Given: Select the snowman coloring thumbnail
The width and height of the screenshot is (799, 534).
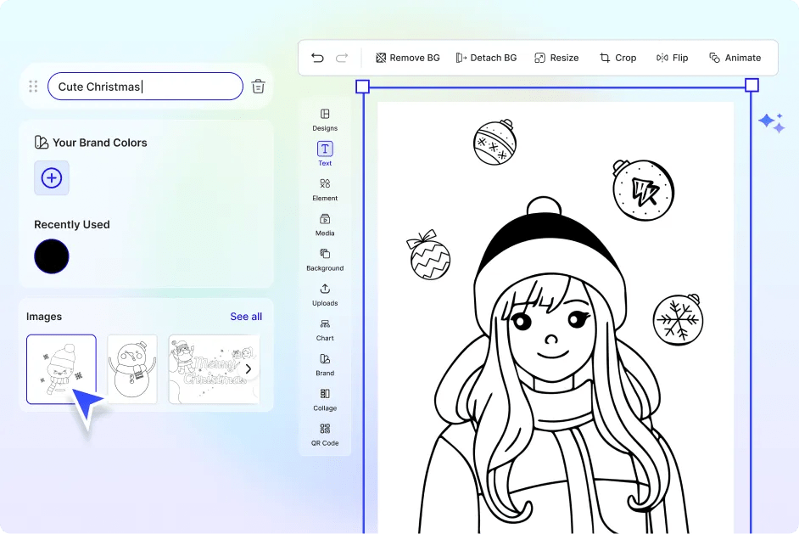Looking at the screenshot, I should pyautogui.click(x=132, y=369).
